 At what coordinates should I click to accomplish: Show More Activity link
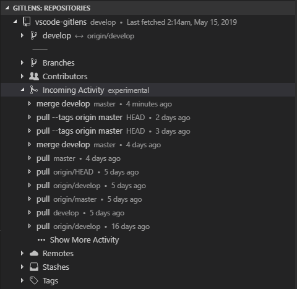click(84, 239)
